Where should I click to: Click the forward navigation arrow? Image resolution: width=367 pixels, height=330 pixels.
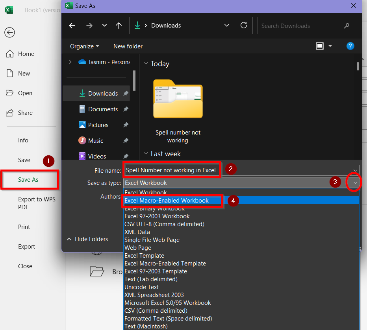(89, 26)
